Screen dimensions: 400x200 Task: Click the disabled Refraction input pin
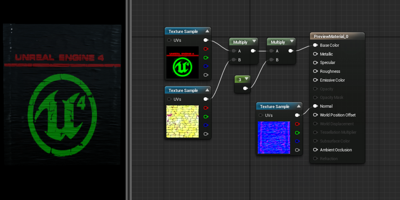point(315,159)
